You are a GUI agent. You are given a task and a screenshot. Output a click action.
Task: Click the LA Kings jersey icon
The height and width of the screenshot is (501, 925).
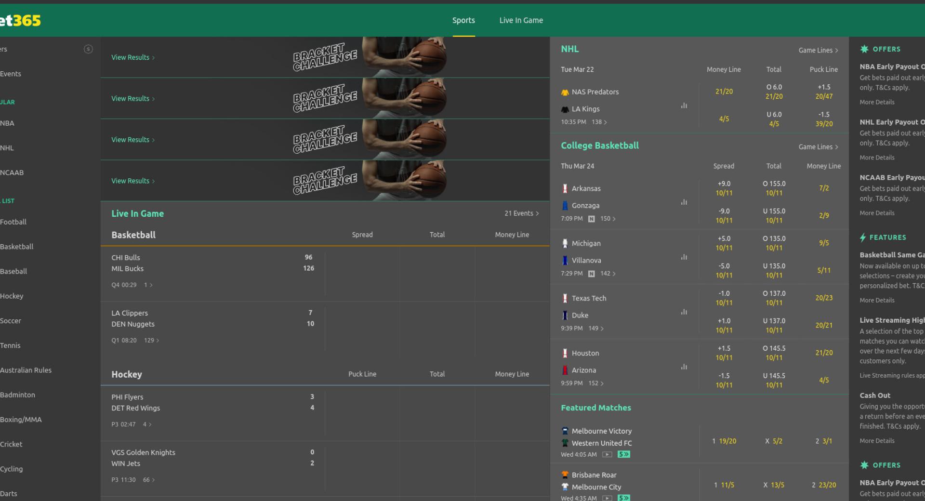565,109
